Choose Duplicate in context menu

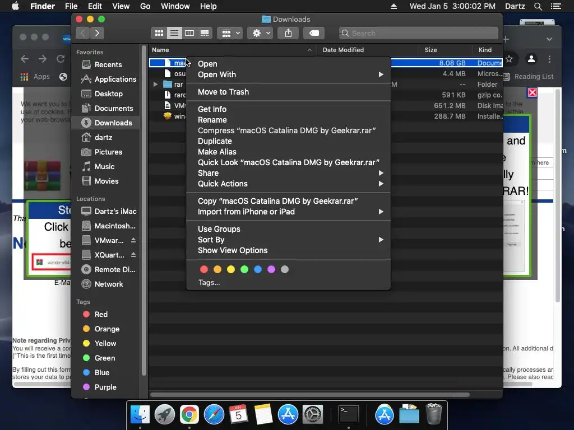click(x=289, y=141)
